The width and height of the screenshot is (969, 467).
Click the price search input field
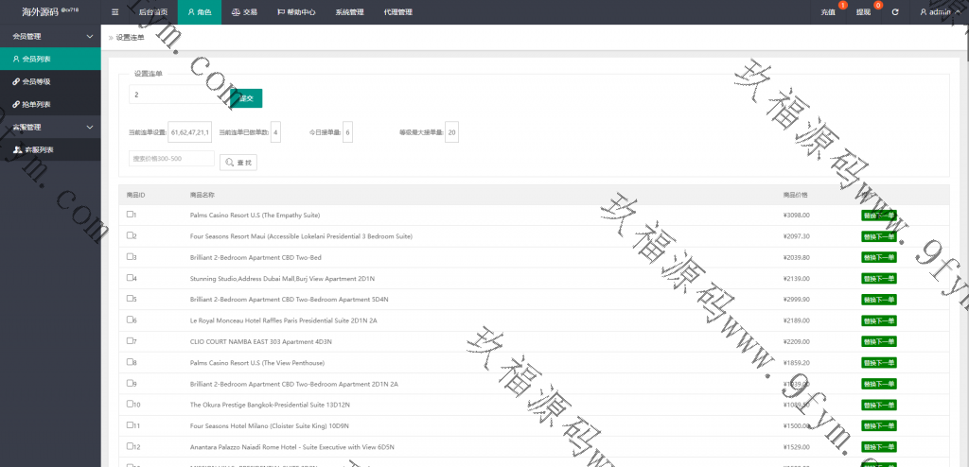(x=171, y=159)
